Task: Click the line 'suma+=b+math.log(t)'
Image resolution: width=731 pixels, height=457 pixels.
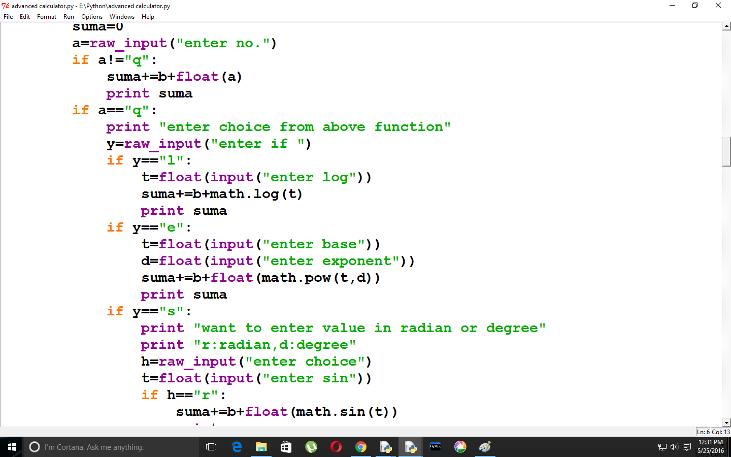Action: click(x=222, y=194)
